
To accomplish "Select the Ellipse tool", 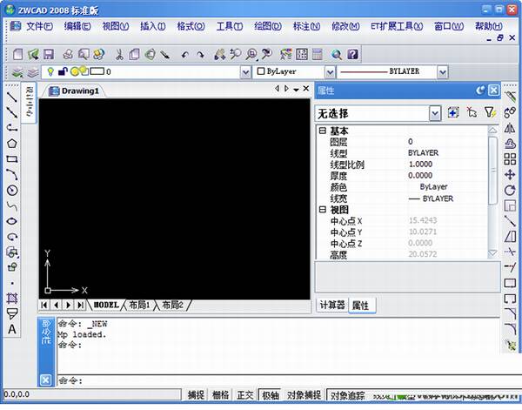I will [12, 221].
